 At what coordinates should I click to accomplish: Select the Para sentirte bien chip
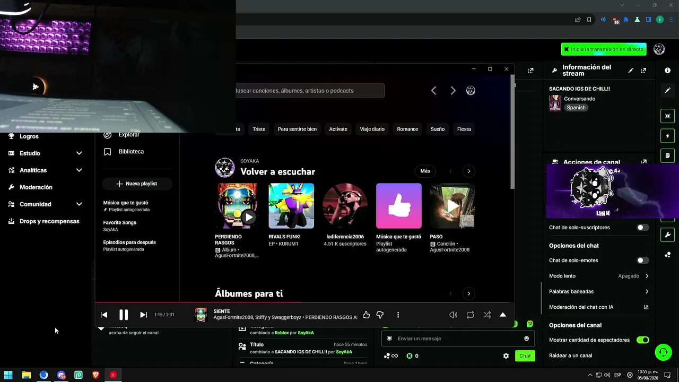pos(297,129)
